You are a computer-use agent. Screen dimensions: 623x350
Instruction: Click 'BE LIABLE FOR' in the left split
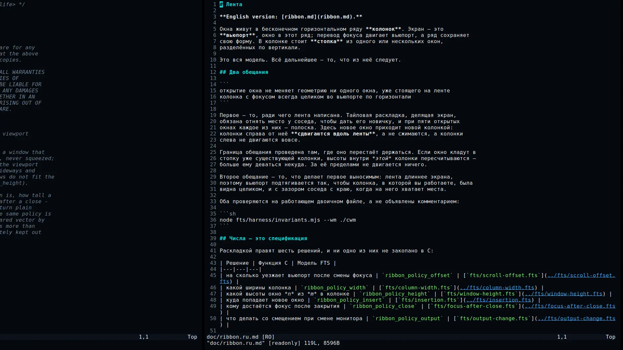tap(21, 85)
